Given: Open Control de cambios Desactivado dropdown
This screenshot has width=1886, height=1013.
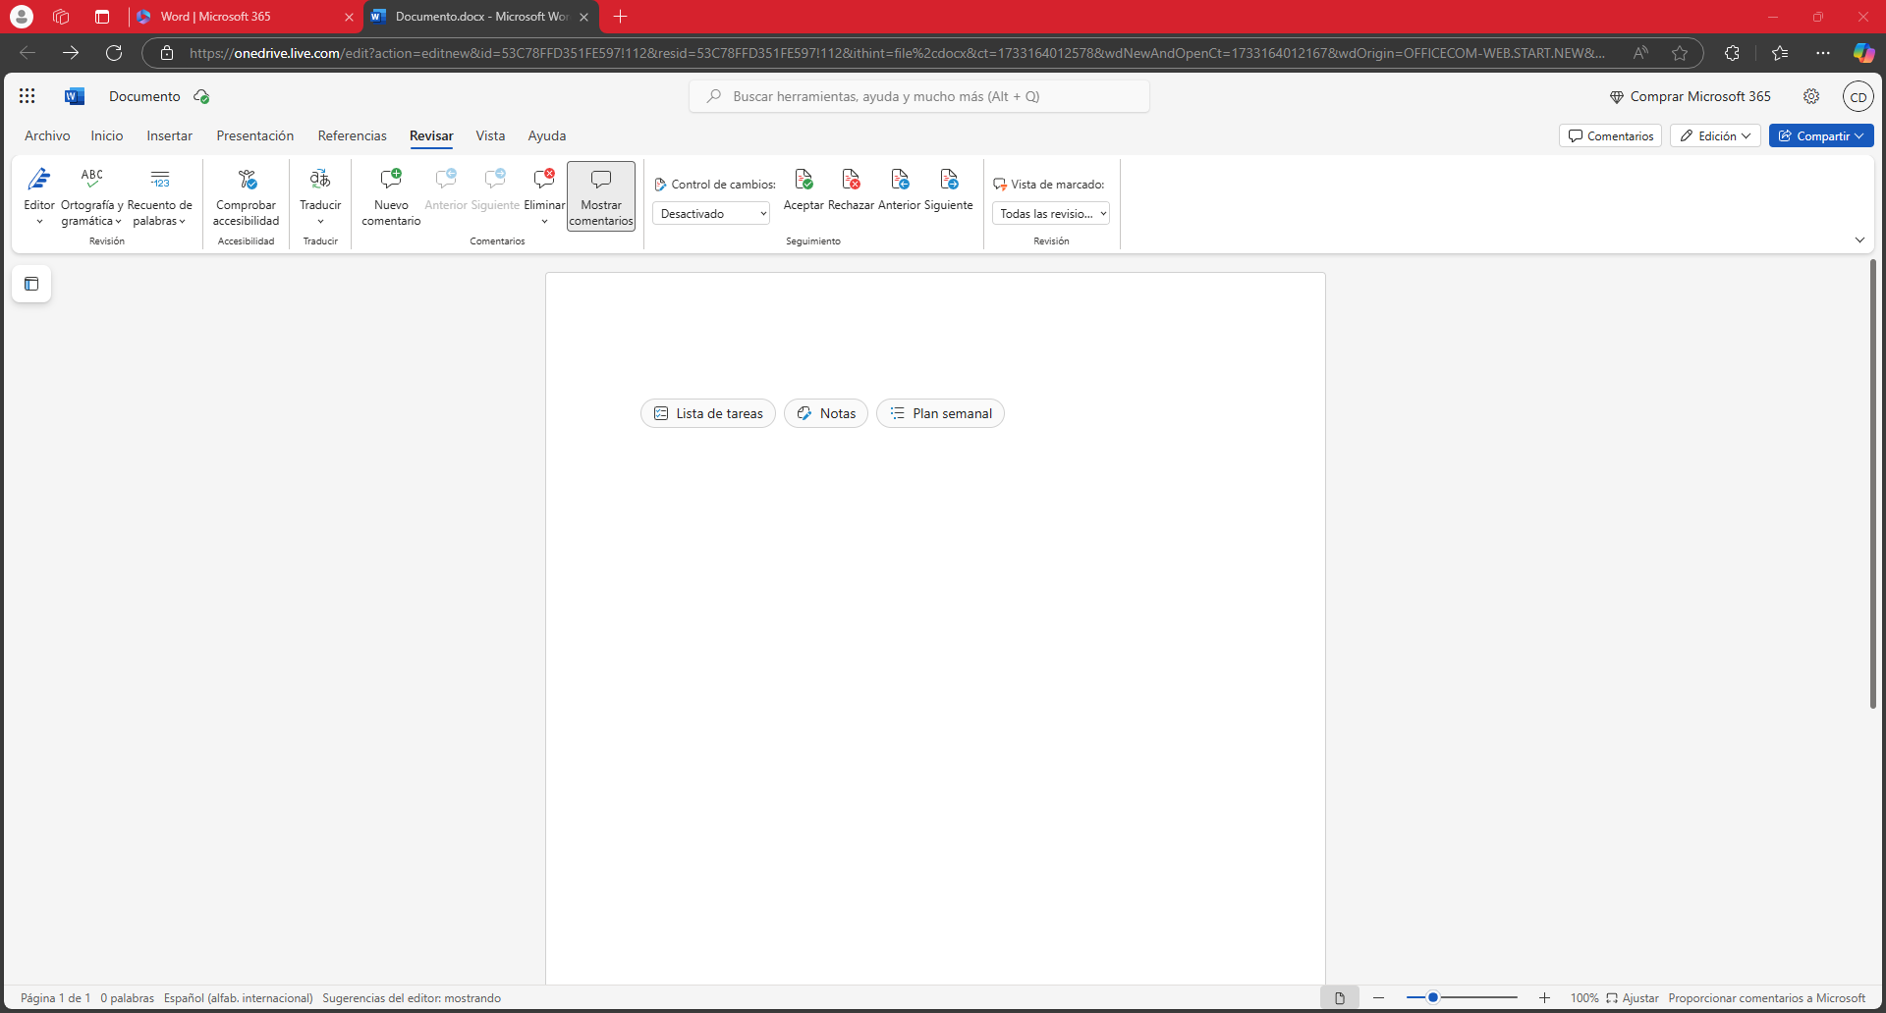Looking at the screenshot, I should [710, 214].
